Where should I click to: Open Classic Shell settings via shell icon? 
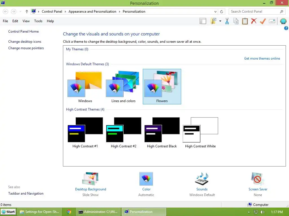click(x=283, y=21)
